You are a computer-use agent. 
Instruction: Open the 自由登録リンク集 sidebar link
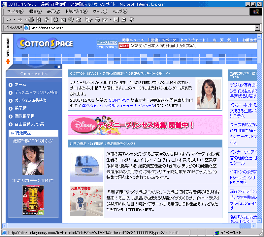click(x=29, y=124)
